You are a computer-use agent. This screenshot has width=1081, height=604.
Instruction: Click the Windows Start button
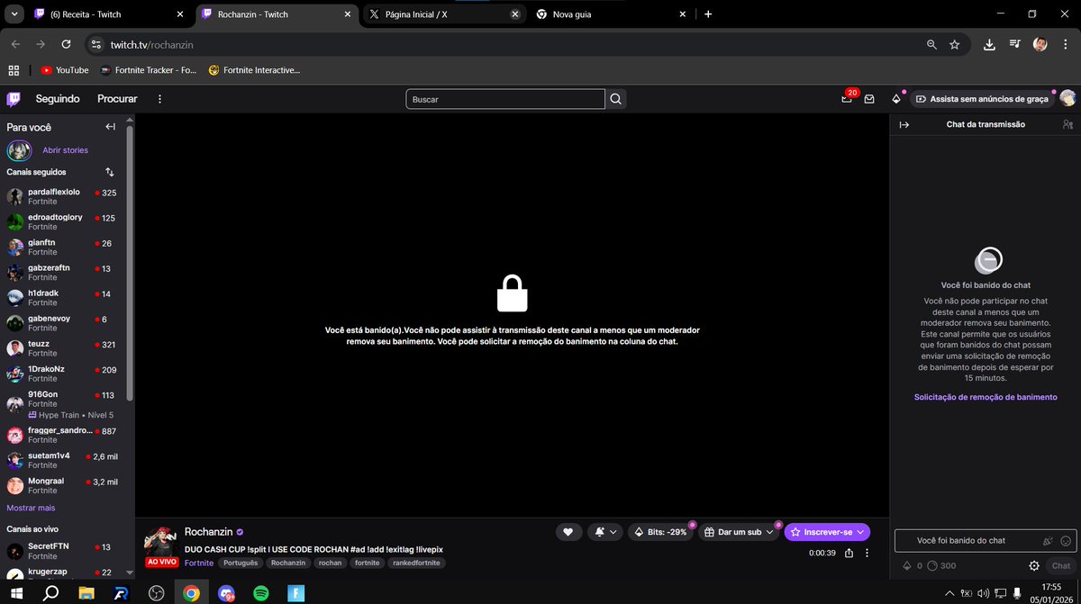click(16, 592)
